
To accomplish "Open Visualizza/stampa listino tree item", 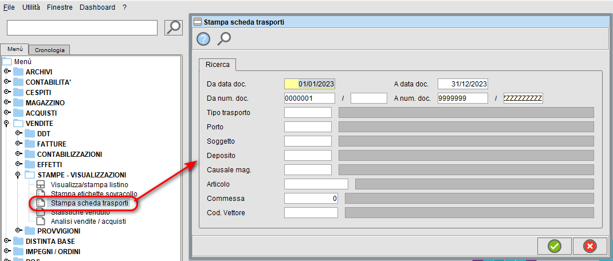I will [x=89, y=184].
